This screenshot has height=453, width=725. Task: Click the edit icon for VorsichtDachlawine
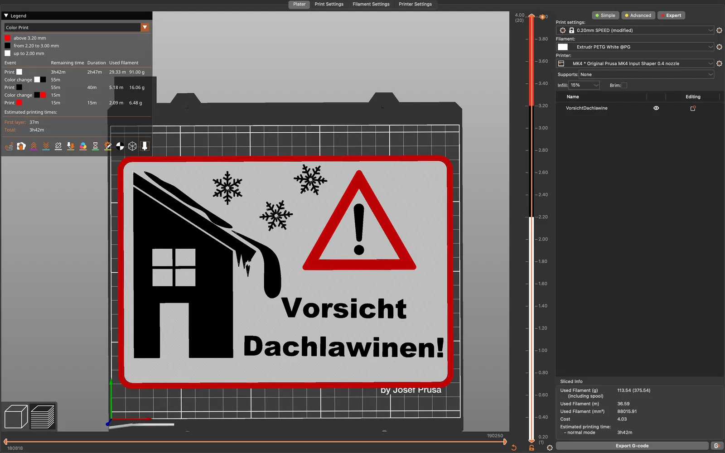pyautogui.click(x=693, y=108)
